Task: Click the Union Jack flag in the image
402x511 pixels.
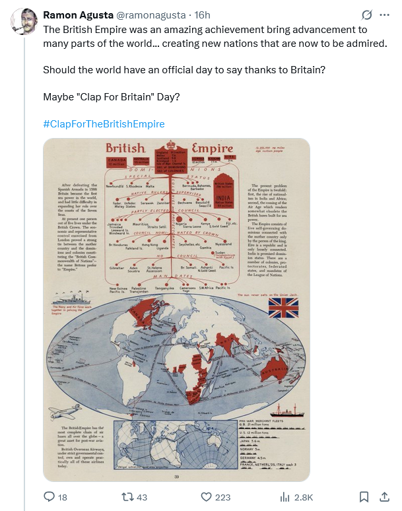Action: [x=283, y=308]
